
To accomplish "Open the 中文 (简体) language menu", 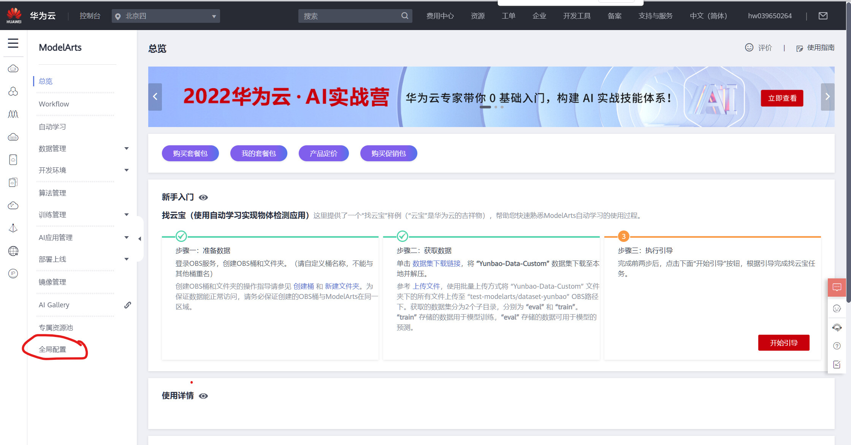I will (x=708, y=16).
